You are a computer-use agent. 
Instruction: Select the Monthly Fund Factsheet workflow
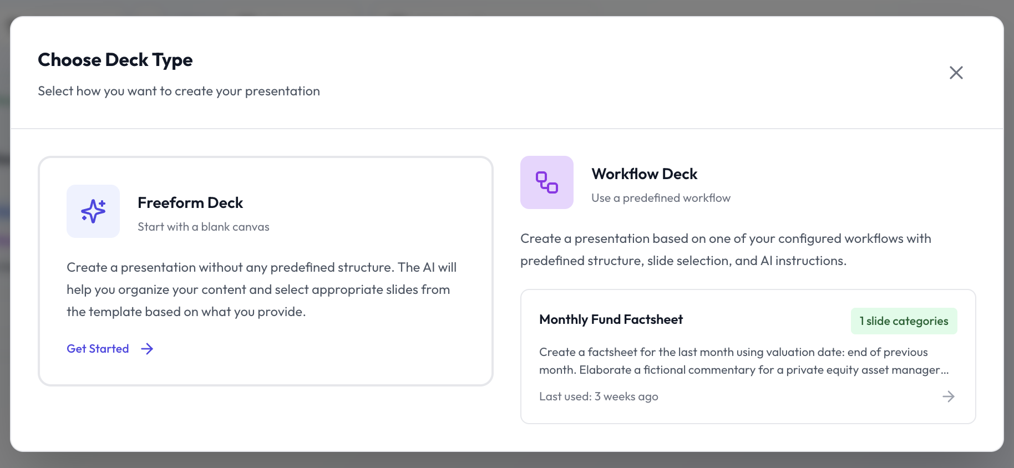pyautogui.click(x=748, y=357)
